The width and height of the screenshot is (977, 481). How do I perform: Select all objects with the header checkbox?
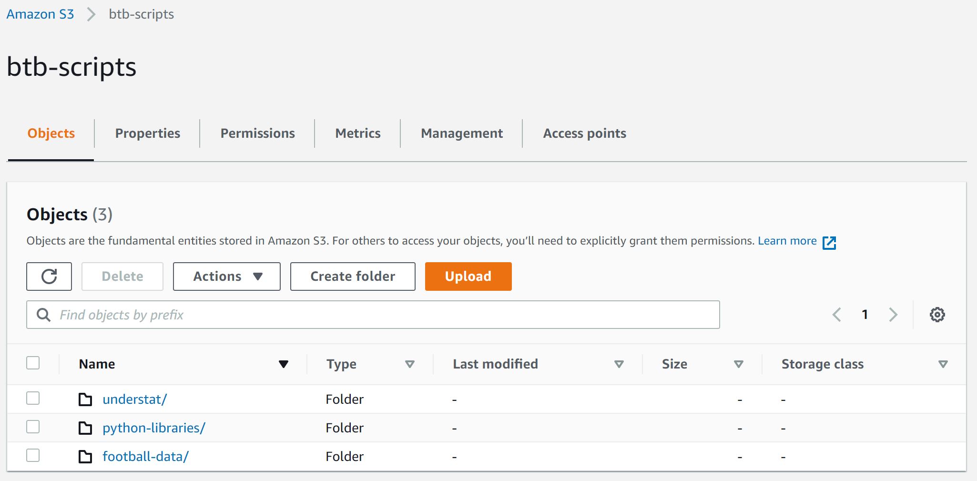[x=32, y=363]
